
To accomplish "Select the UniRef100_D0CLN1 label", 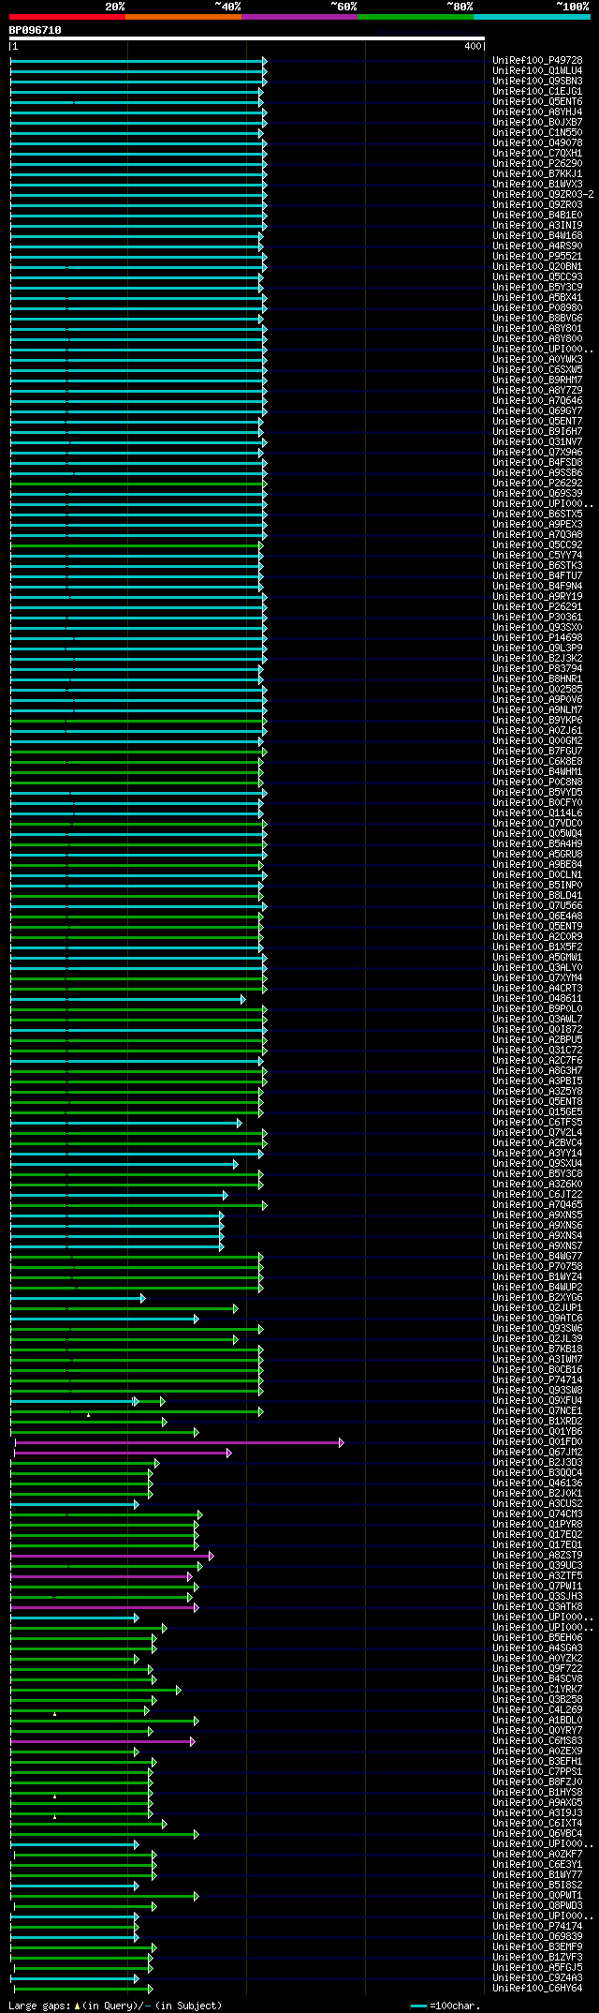I will (x=537, y=874).
